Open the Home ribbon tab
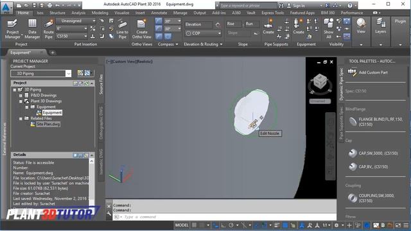This screenshot has height=231, width=411. click(23, 13)
